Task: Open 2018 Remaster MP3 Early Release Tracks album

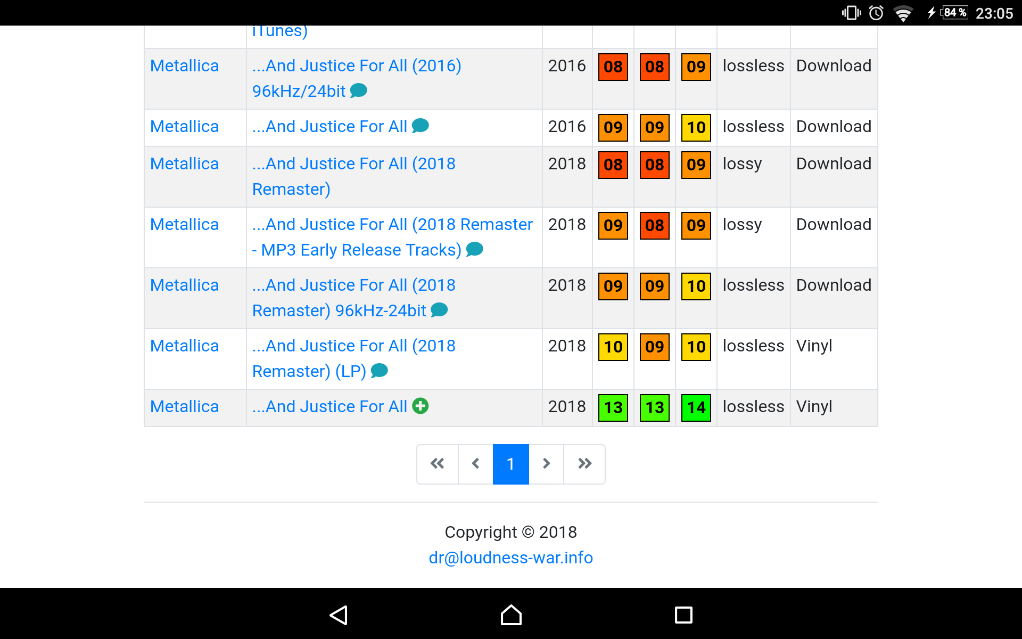Action: (392, 237)
